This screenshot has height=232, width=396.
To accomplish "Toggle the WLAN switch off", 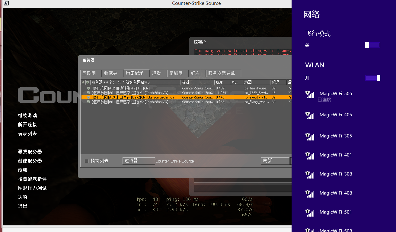I will point(373,78).
